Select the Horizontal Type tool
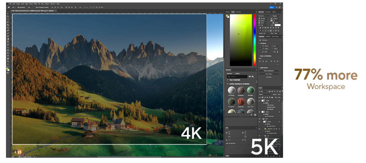This screenshot has height=163, width=366. pos(8,42)
